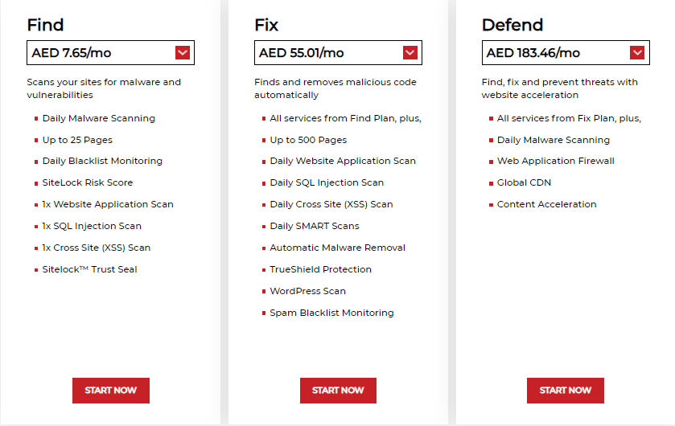Click the WordPress Scan feature

(x=307, y=291)
